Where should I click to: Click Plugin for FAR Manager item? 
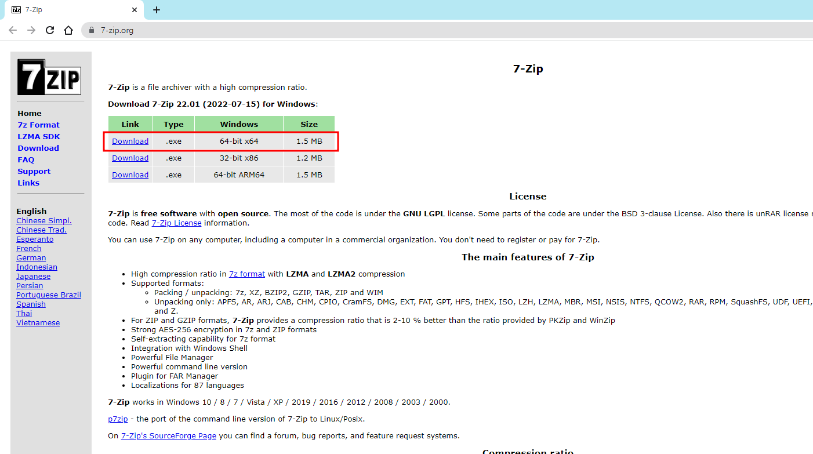point(175,376)
